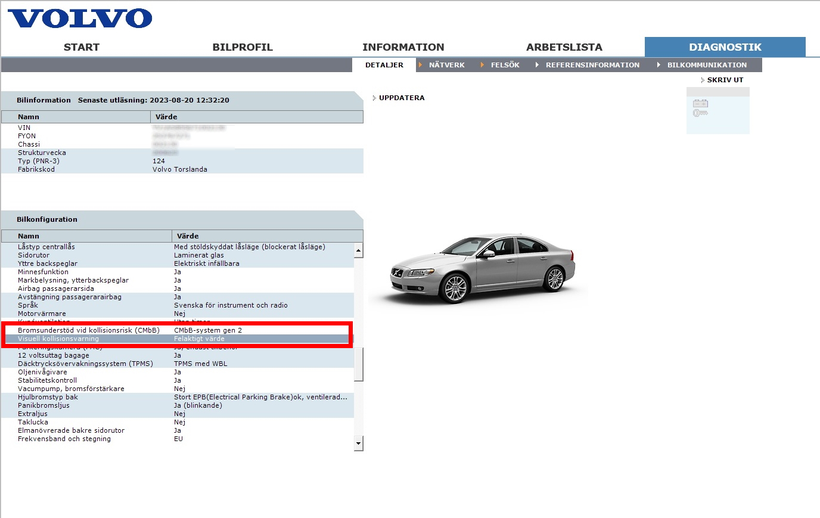Select the Extraljus row

(178, 414)
